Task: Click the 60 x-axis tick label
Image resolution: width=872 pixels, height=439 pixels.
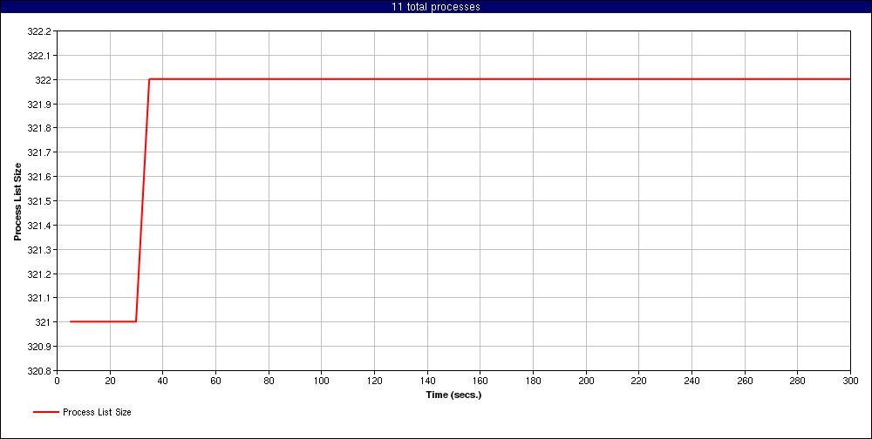Action: point(215,381)
